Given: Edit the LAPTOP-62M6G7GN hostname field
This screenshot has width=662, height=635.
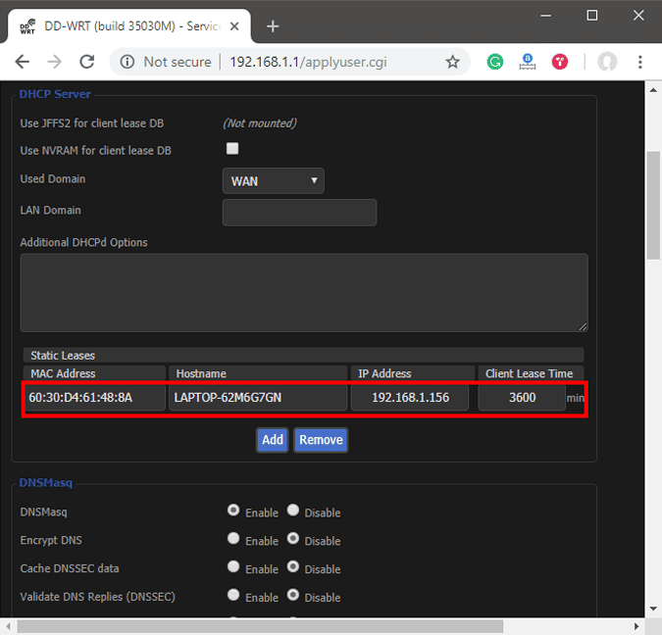Looking at the screenshot, I should pyautogui.click(x=258, y=398).
